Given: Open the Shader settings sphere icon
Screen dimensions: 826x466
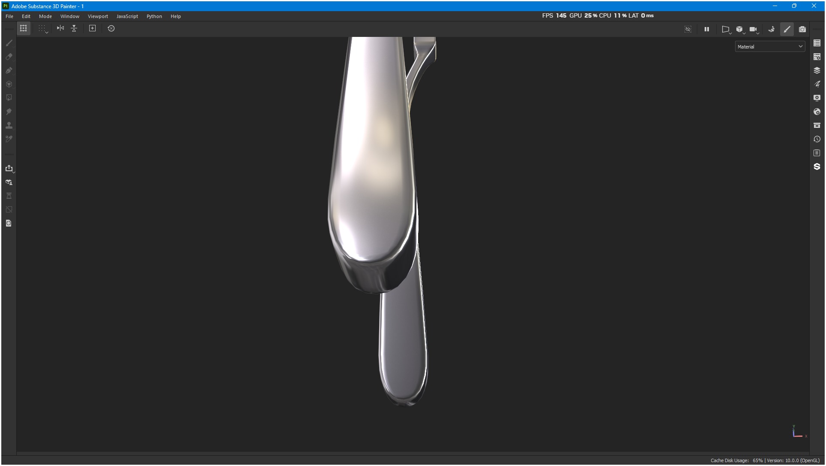Looking at the screenshot, I should click(817, 112).
